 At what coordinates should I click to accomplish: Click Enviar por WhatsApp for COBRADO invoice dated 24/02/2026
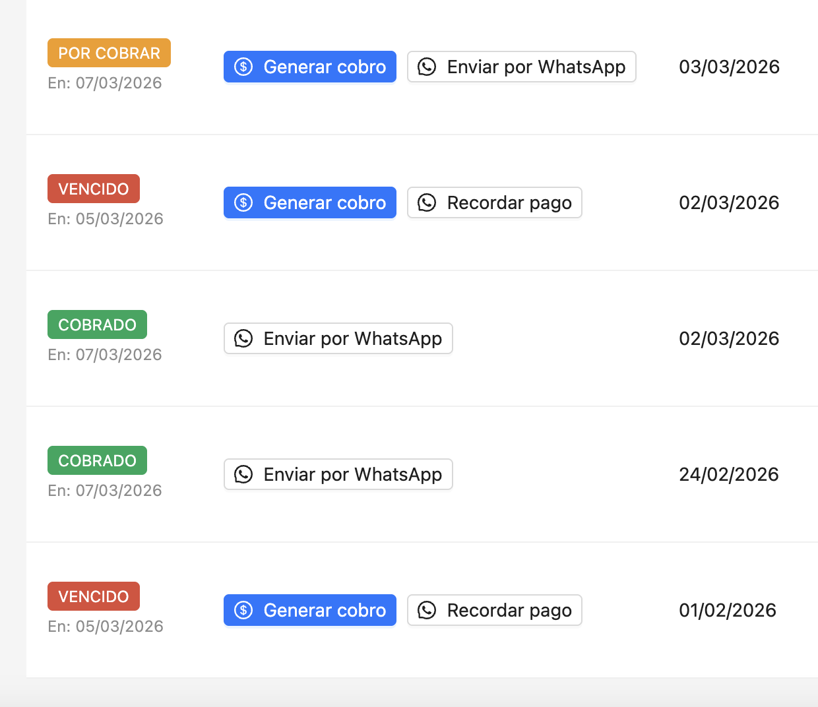[338, 474]
